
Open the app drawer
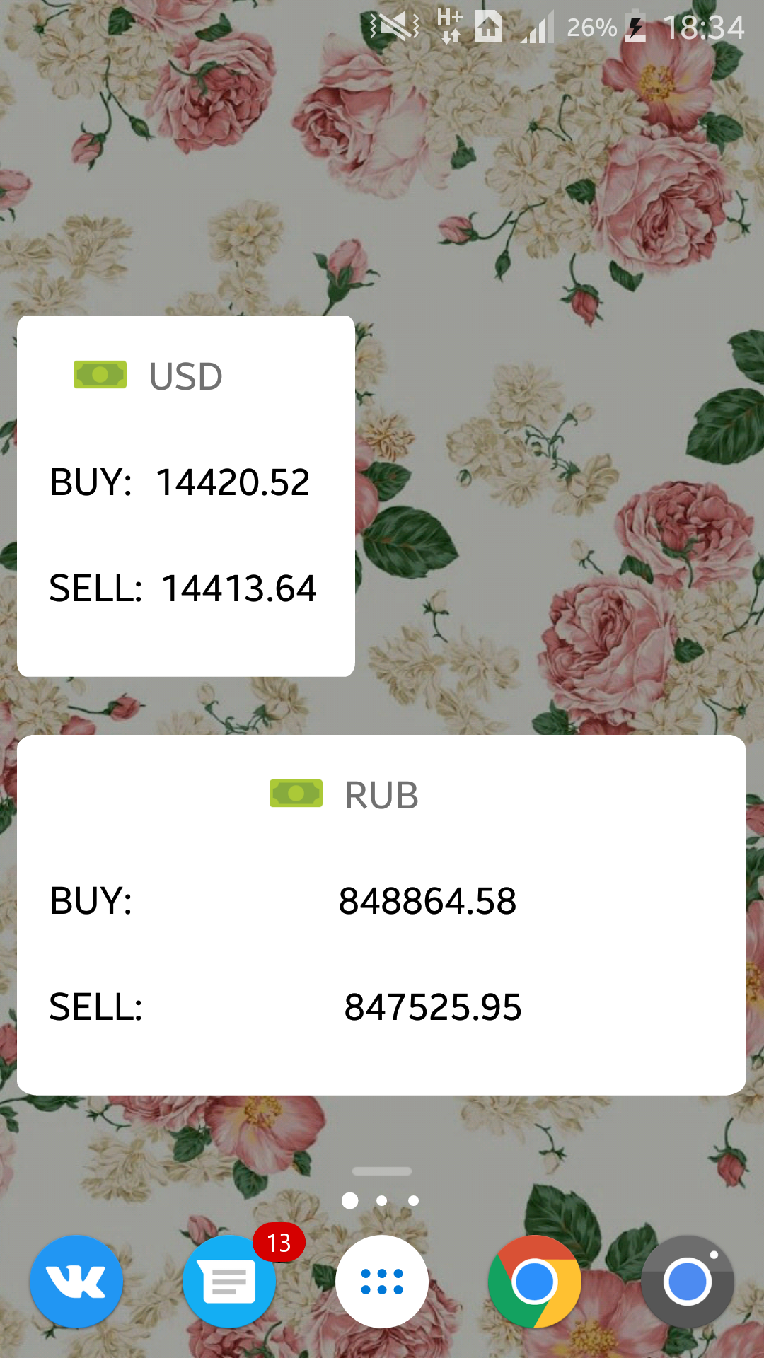[x=382, y=1281]
